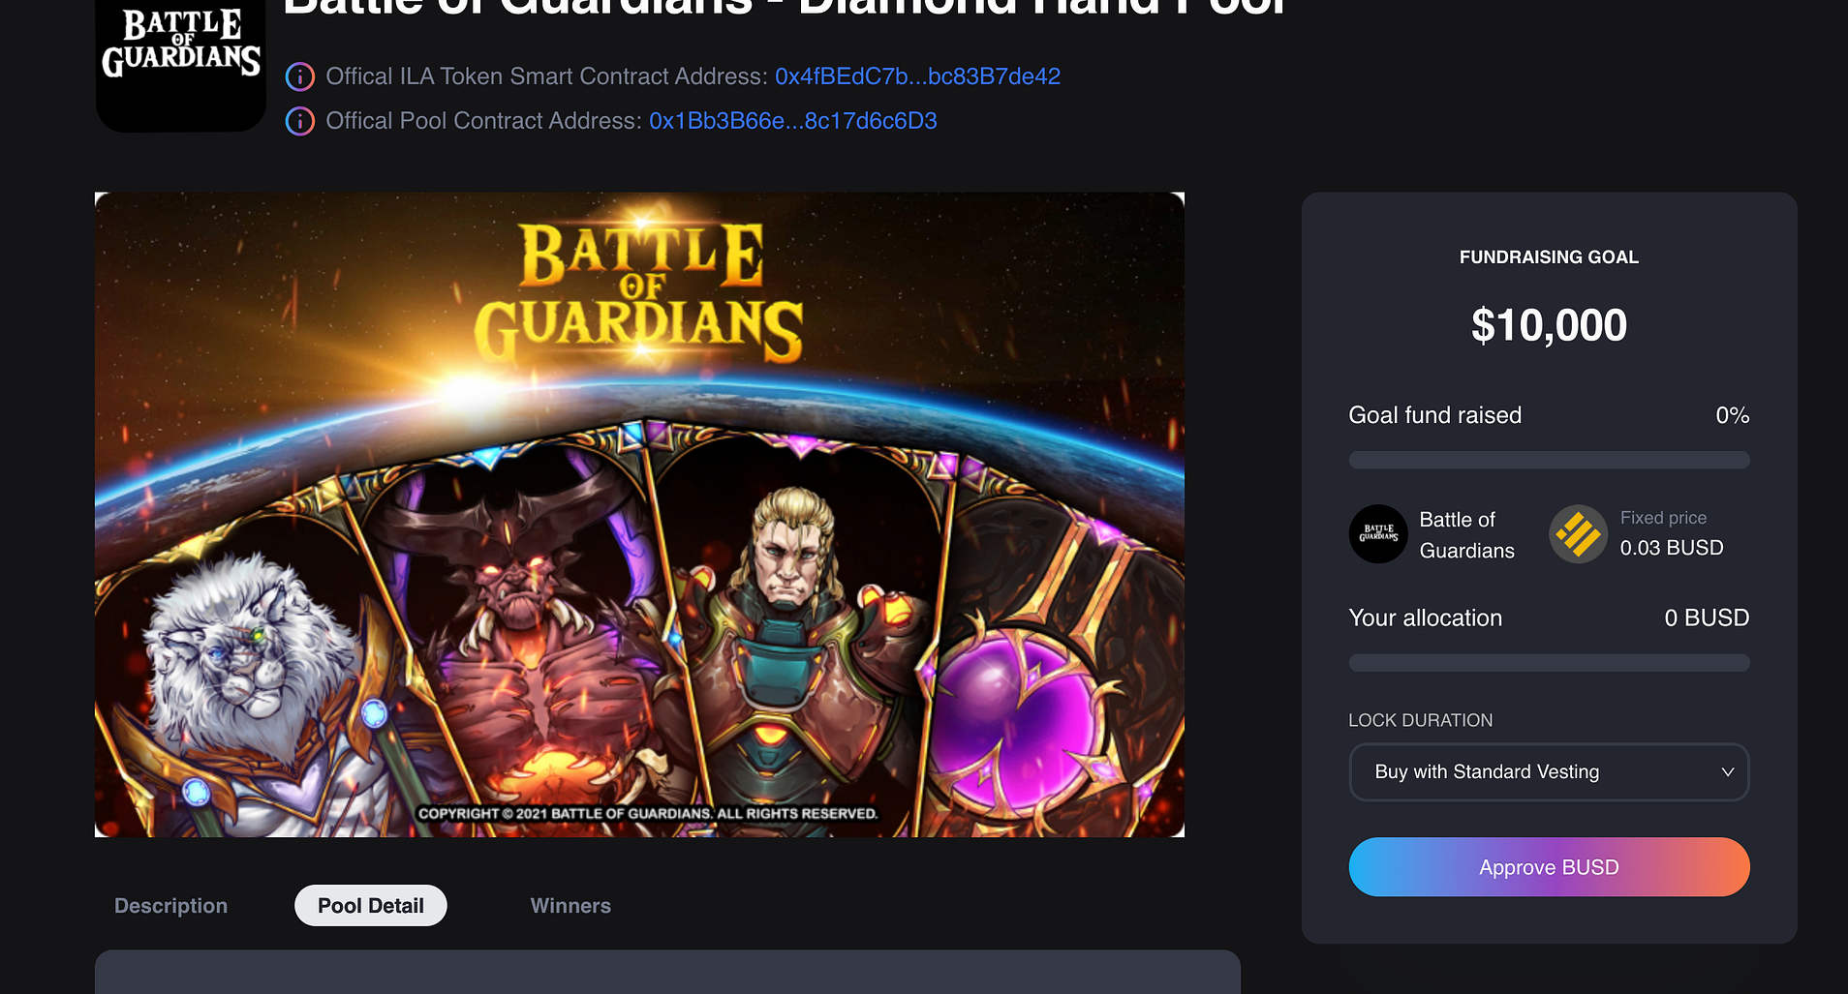Click the 0 BUSD allocation value
1848x994 pixels.
click(1707, 617)
